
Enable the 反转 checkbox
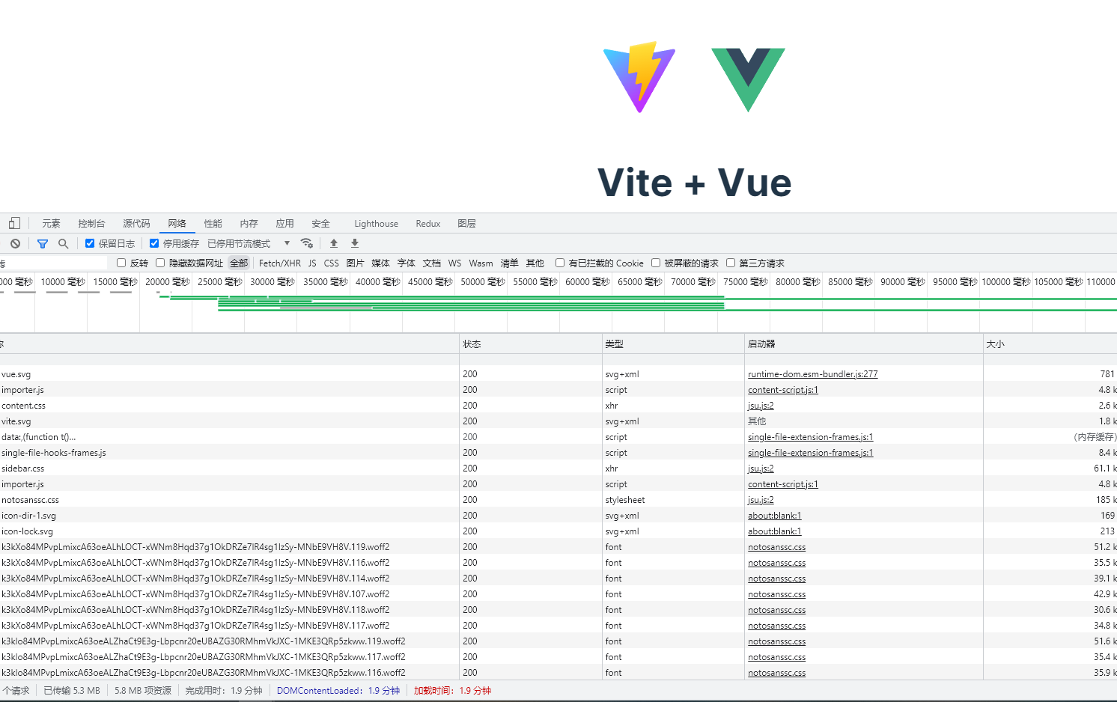pyautogui.click(x=121, y=263)
